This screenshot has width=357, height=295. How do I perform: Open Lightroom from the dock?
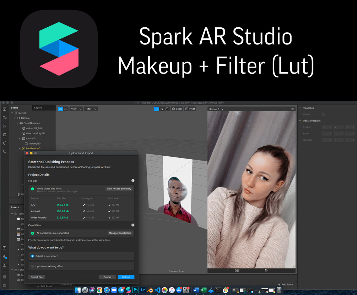coord(143,290)
